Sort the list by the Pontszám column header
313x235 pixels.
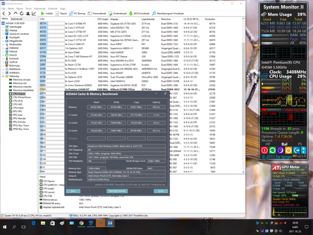tap(209, 19)
